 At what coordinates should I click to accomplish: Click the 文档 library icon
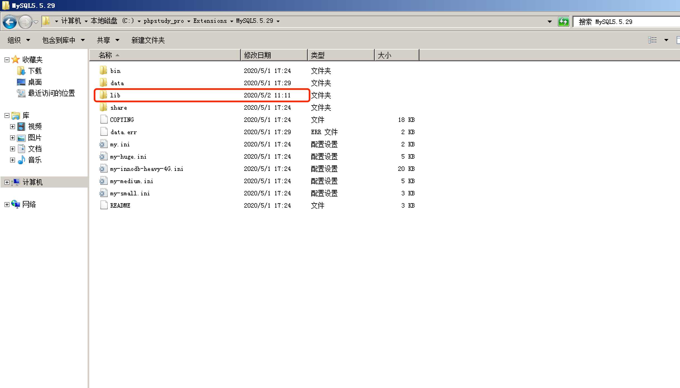tap(21, 149)
